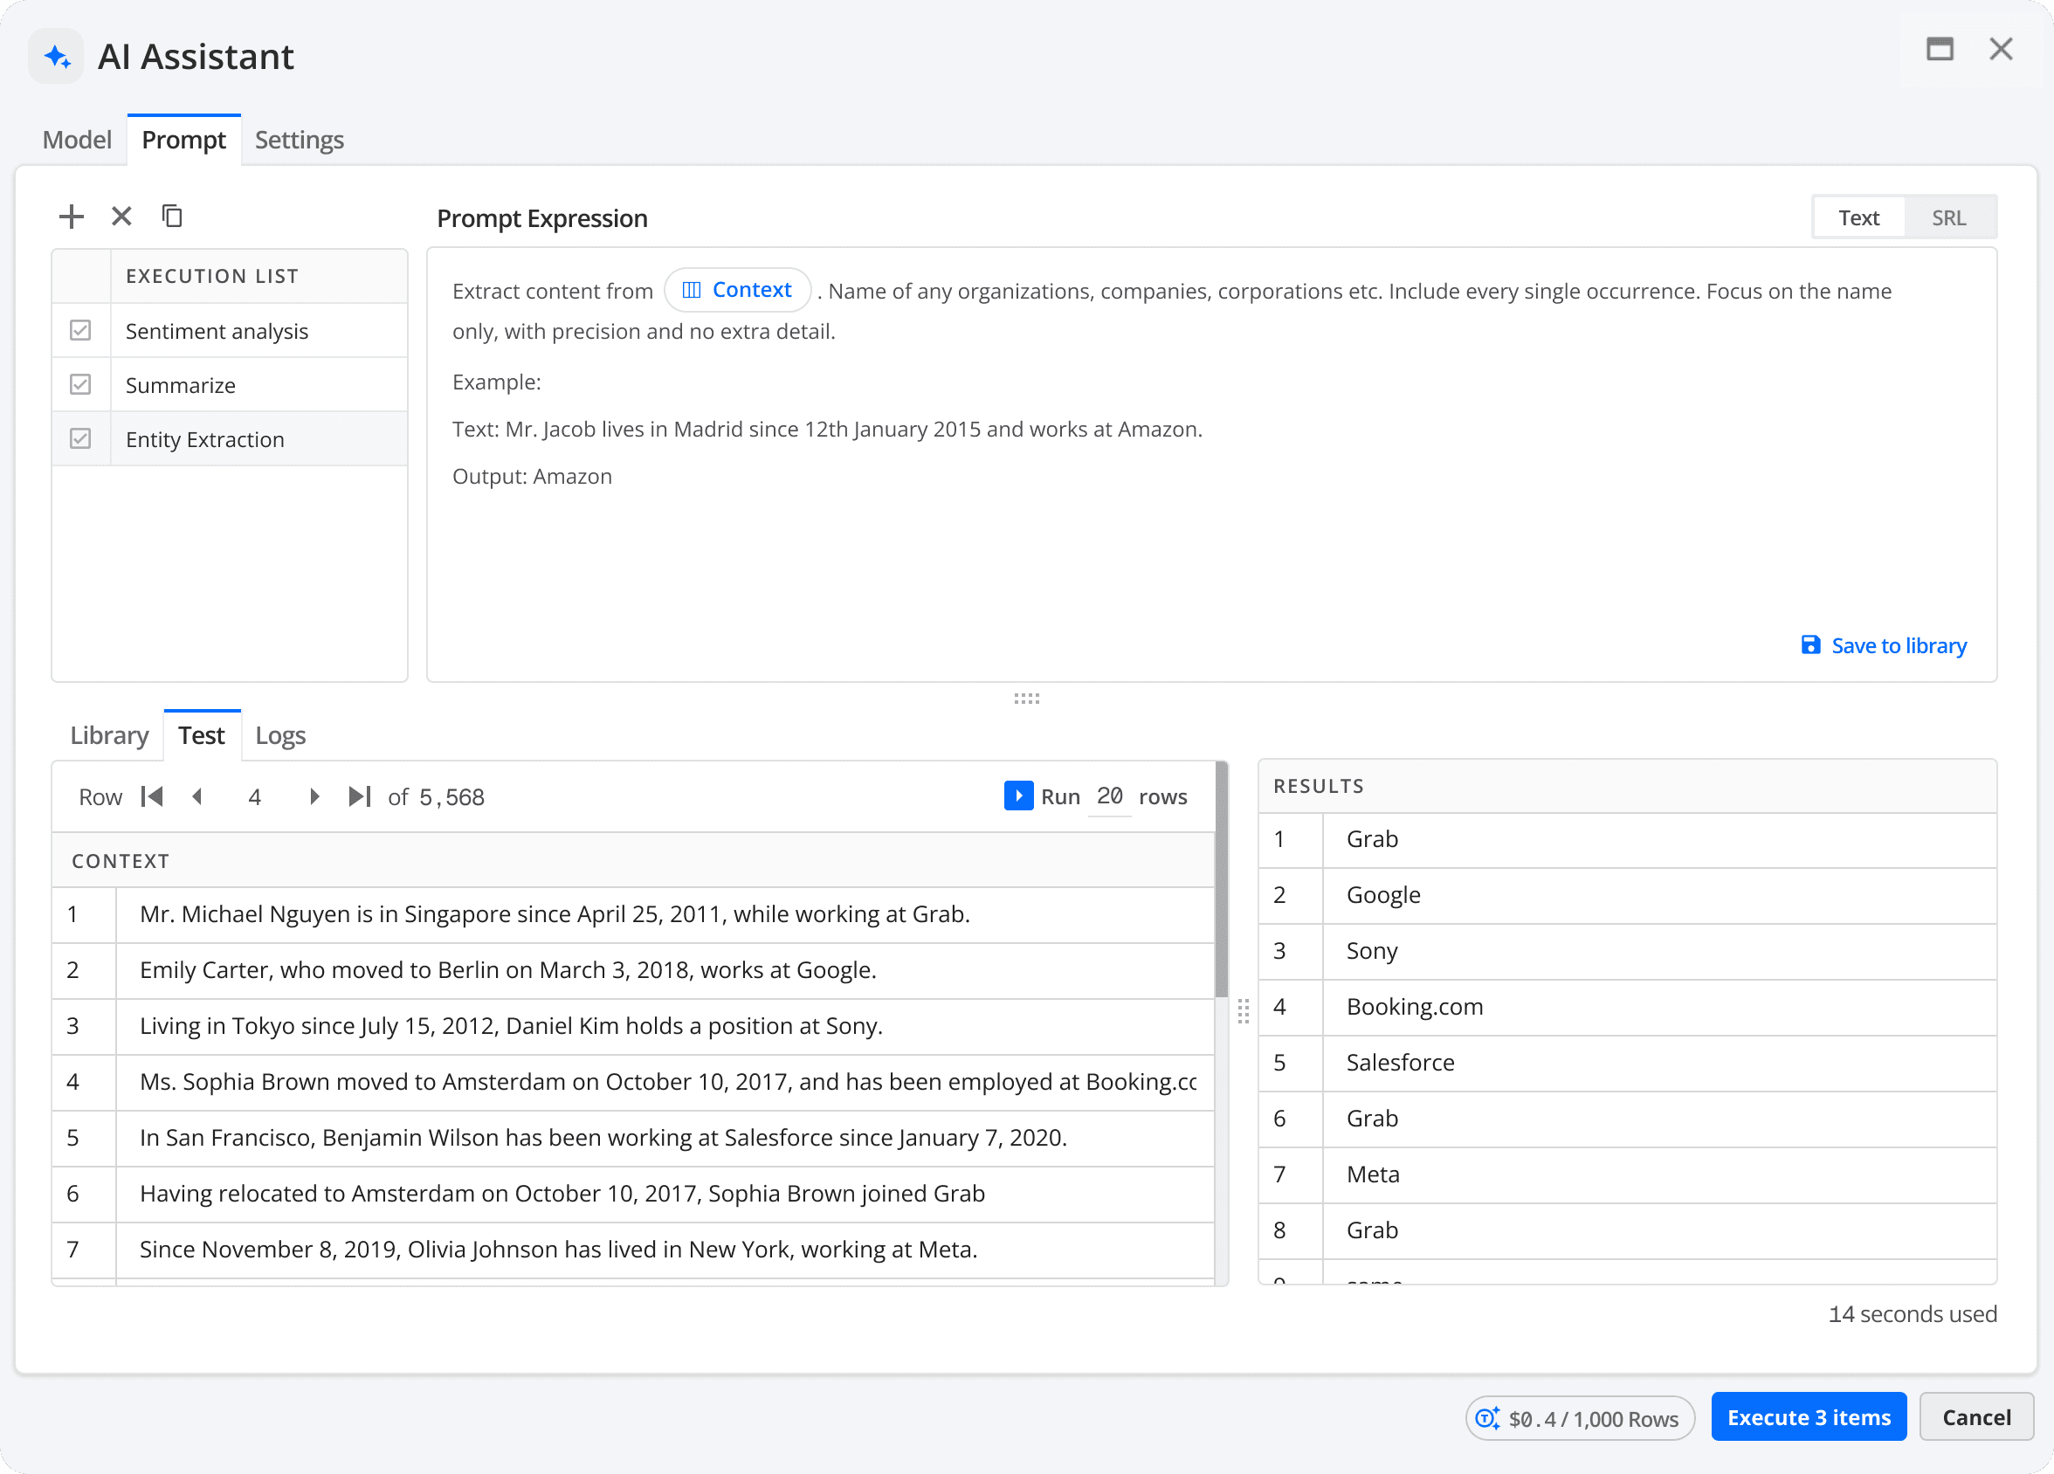Viewport: 2054px width, 1474px height.
Task: Switch prompt expression view to SRL
Action: [x=1948, y=218]
